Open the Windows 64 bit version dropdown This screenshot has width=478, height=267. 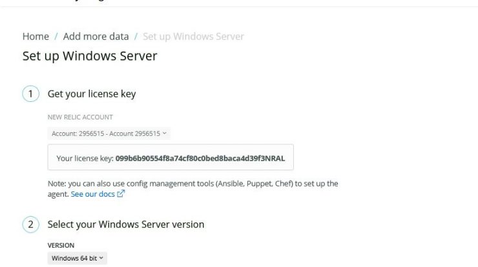(77, 258)
